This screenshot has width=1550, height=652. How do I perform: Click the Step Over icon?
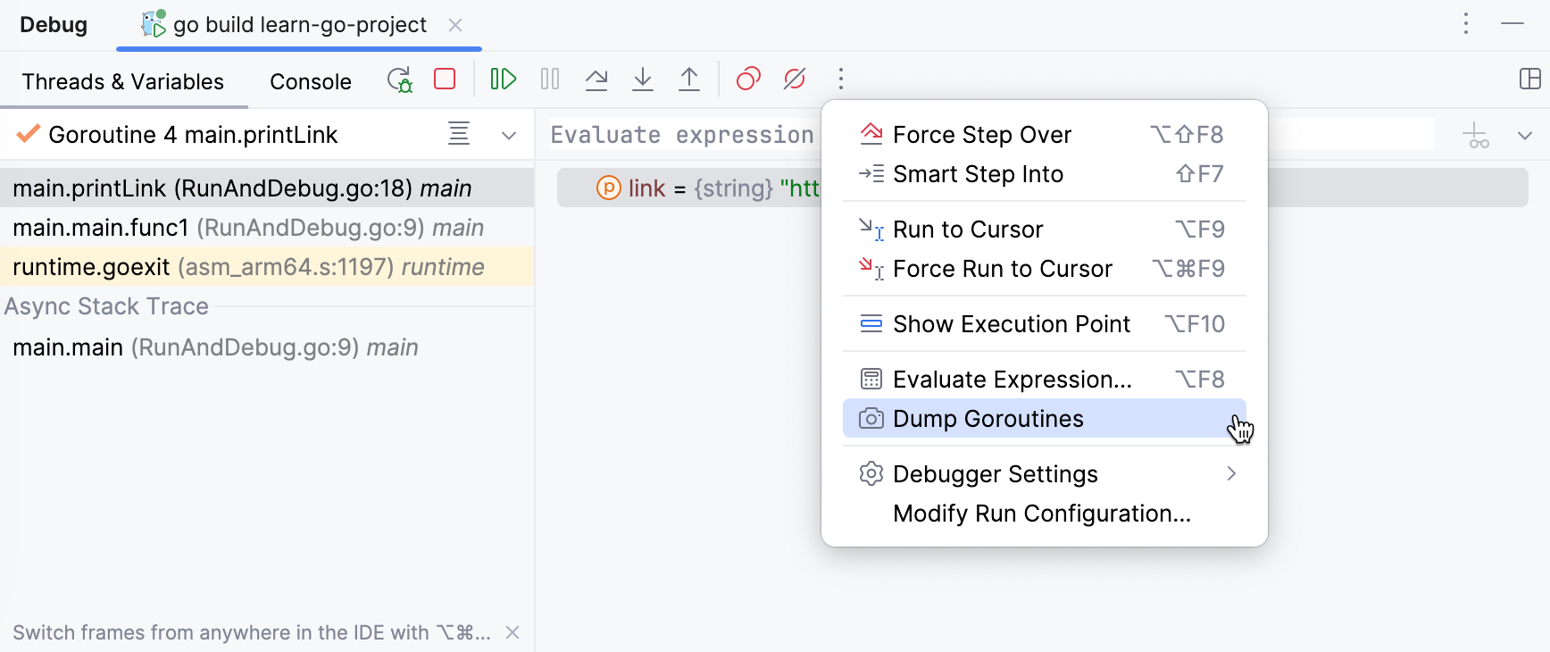(596, 79)
